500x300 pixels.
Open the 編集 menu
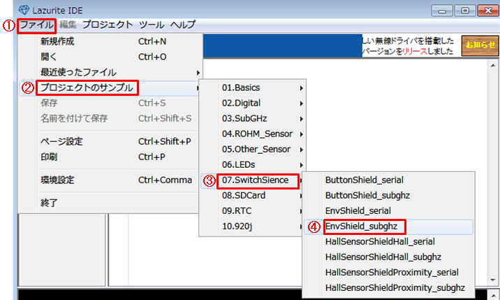click(68, 25)
